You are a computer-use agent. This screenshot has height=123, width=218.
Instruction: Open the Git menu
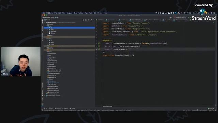click(x=95, y=13)
